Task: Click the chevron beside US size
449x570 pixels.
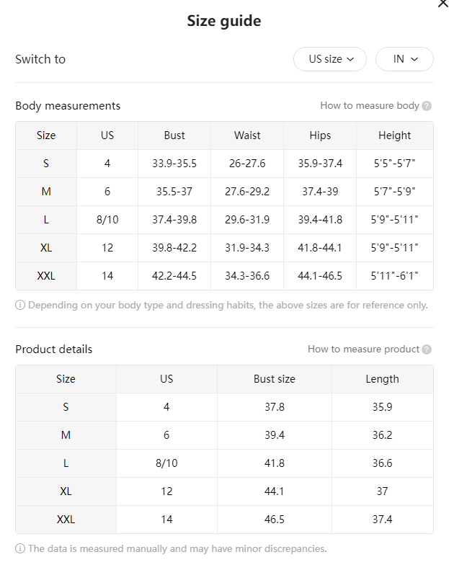Action: click(350, 59)
